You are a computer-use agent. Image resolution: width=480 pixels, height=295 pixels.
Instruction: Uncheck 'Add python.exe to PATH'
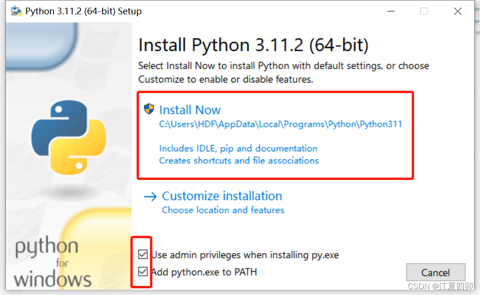tap(142, 272)
